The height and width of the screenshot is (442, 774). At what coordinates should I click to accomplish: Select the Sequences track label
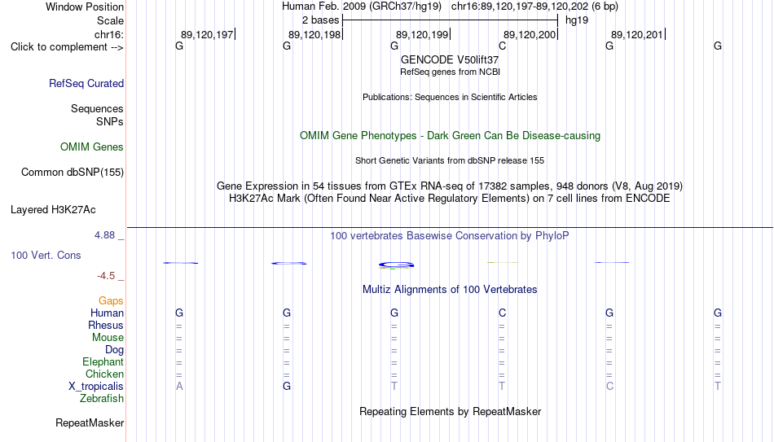[97, 108]
